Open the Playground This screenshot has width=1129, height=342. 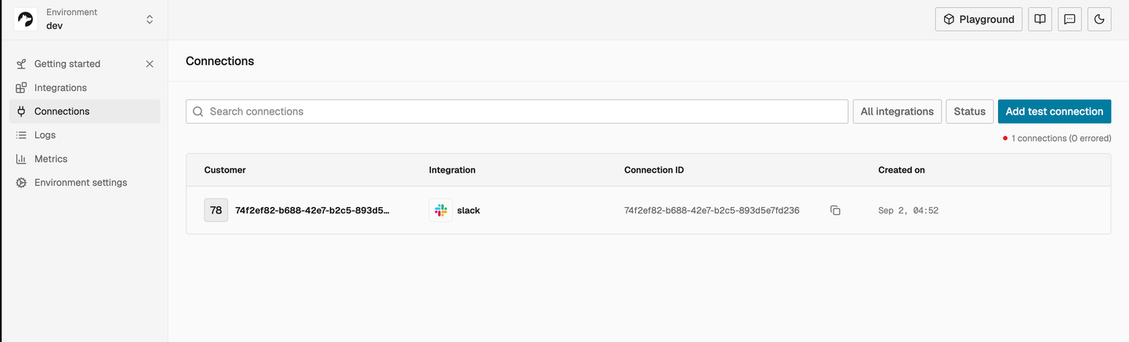[978, 20]
